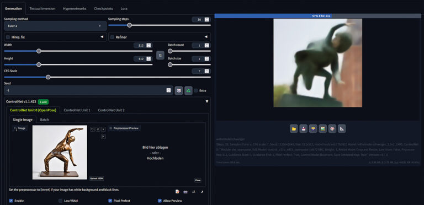Toggle the Hires. fix checkbox
424x205 pixels.
tap(8, 37)
